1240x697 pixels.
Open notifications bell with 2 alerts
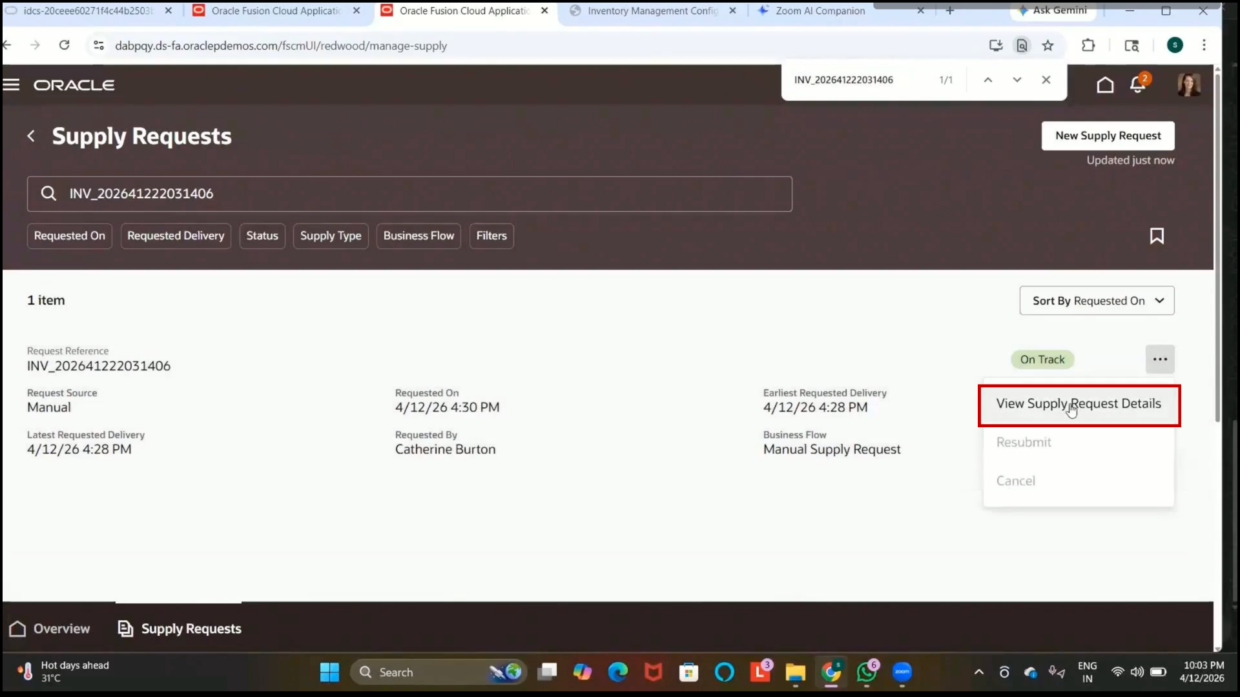click(x=1138, y=84)
